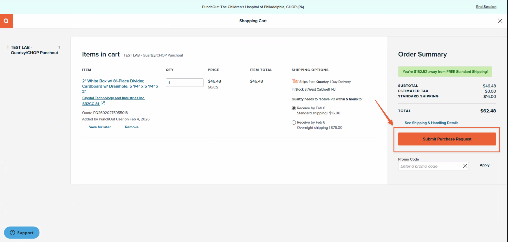Click the 50/CS unit text

(x=213, y=87)
